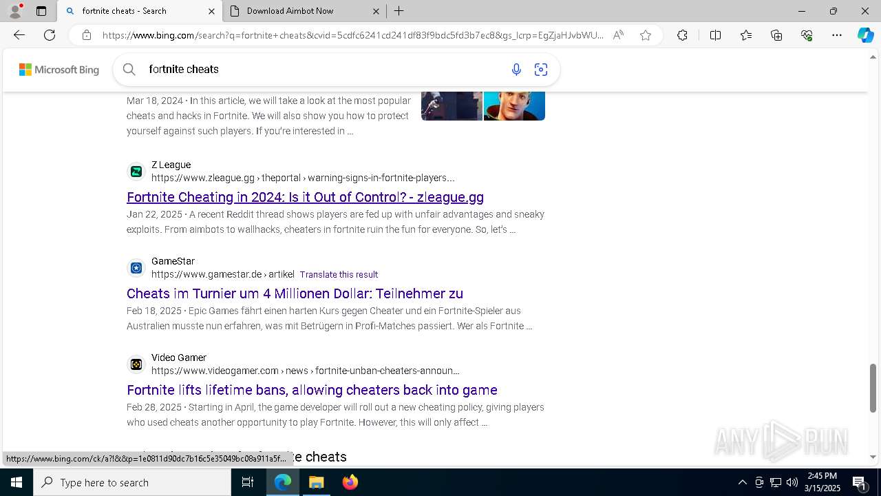
Task: Switch to the 'fortnite cheats - Search' tab
Action: [x=140, y=11]
